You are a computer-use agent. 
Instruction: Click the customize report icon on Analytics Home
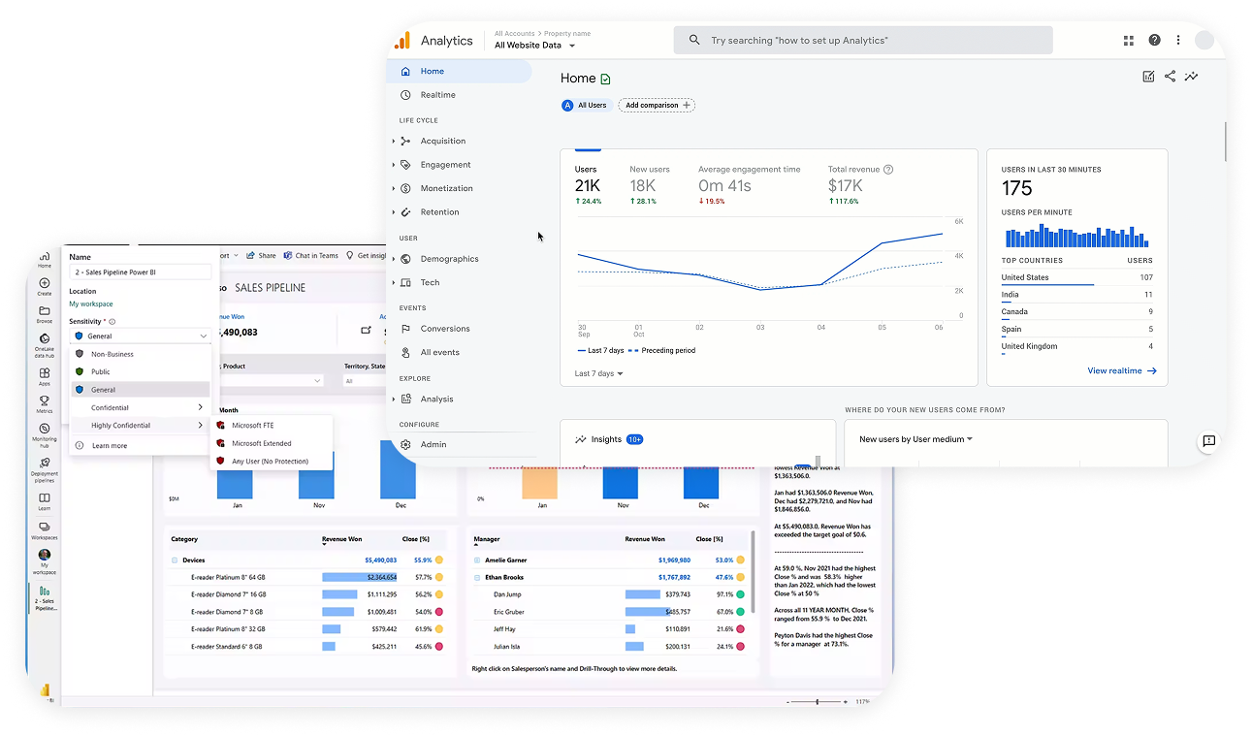1148,77
